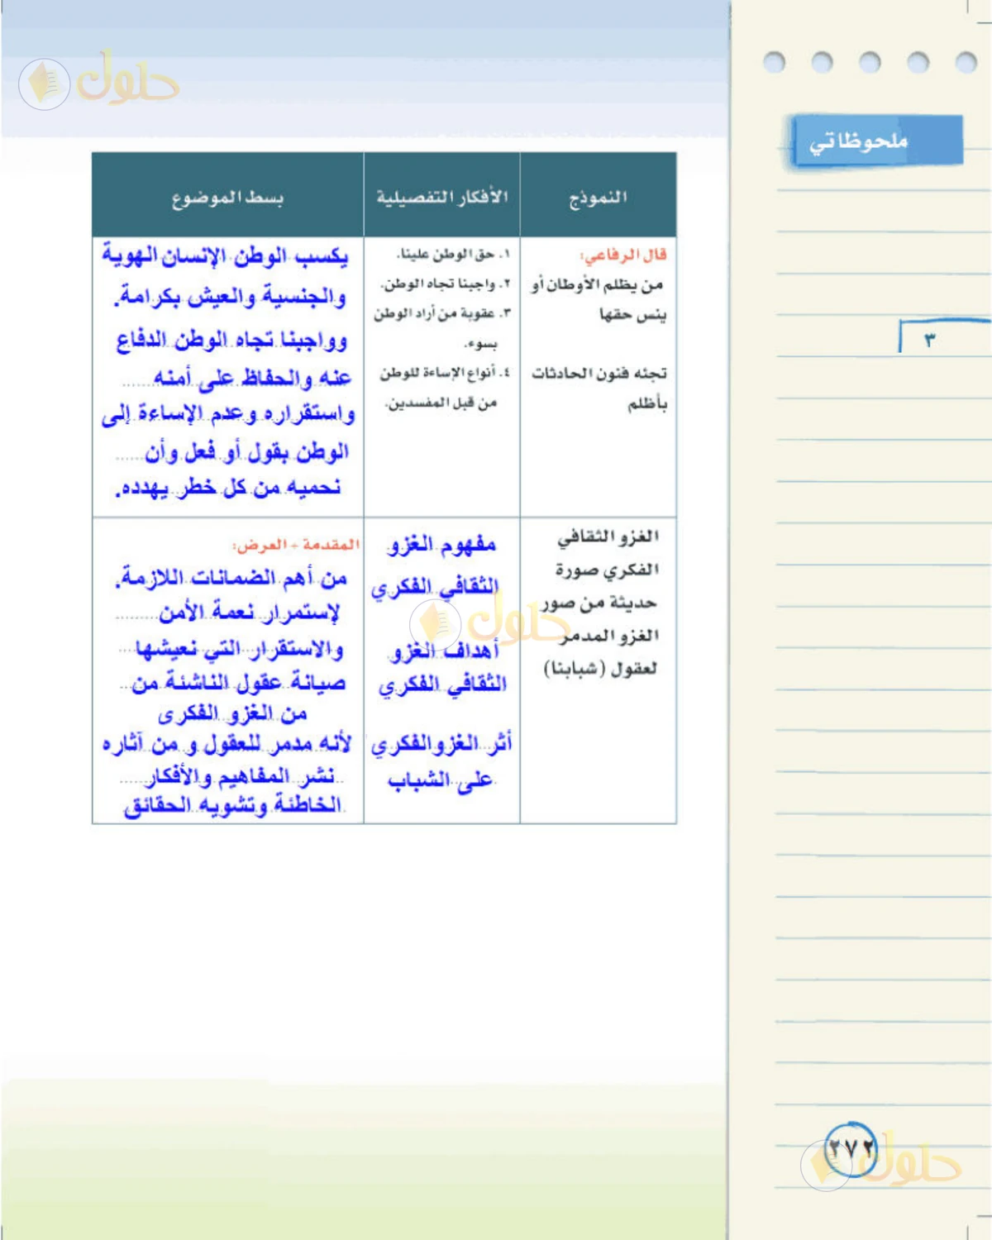Click the line 'يكسب الوطن الإنسان الهوية'
Screen dimensions: 992x1240
pyautogui.click(x=225, y=256)
